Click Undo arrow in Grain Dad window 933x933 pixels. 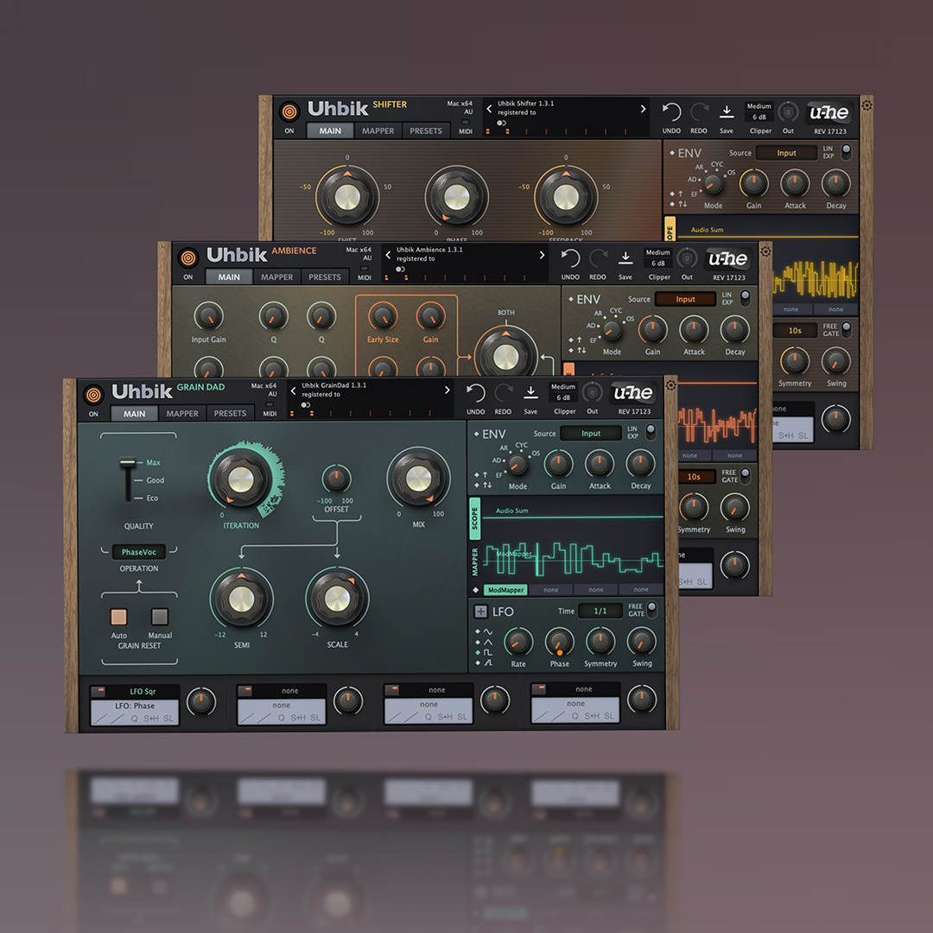[x=475, y=393]
